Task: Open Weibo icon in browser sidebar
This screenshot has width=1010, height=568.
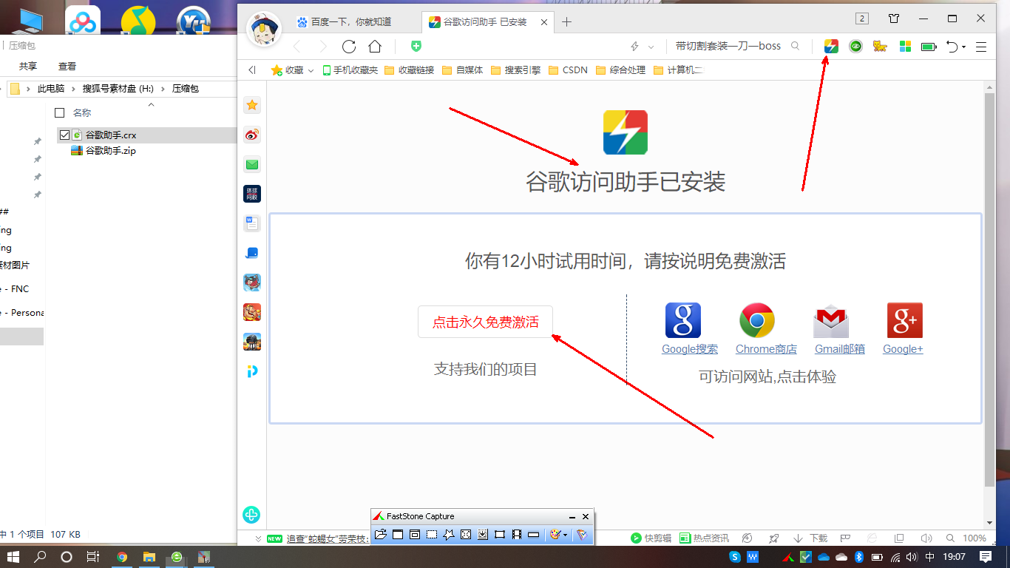Action: (x=252, y=135)
